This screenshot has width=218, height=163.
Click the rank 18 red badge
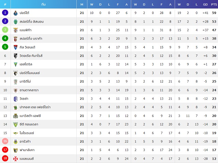tap(5, 158)
